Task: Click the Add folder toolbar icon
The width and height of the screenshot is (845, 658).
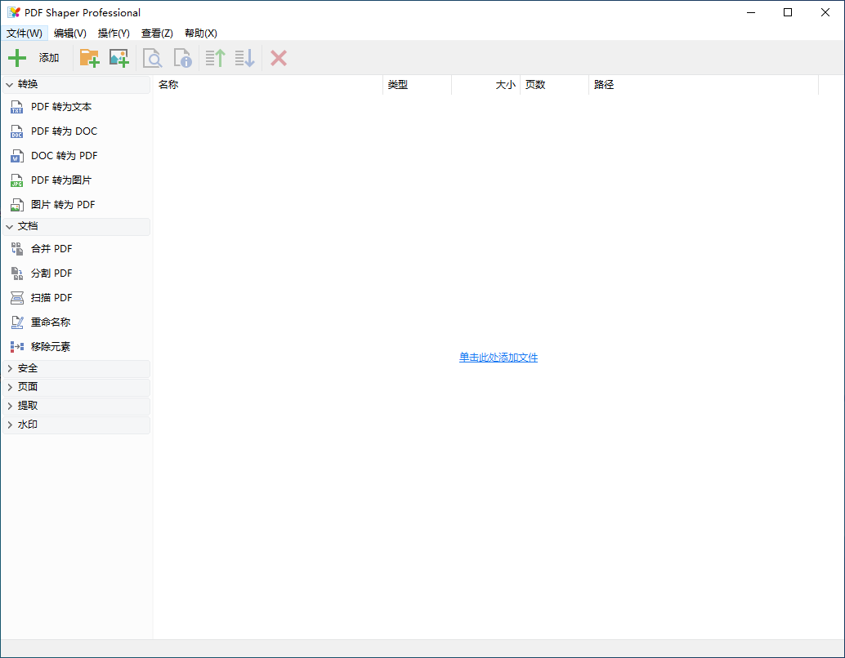Action: pyautogui.click(x=89, y=58)
